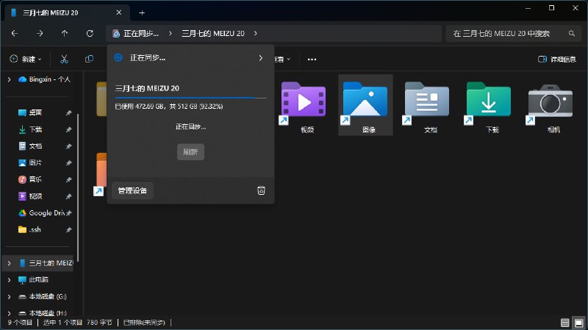This screenshot has width=588, height=330.
Task: Open the 相机 camera folder
Action: [x=550, y=107]
